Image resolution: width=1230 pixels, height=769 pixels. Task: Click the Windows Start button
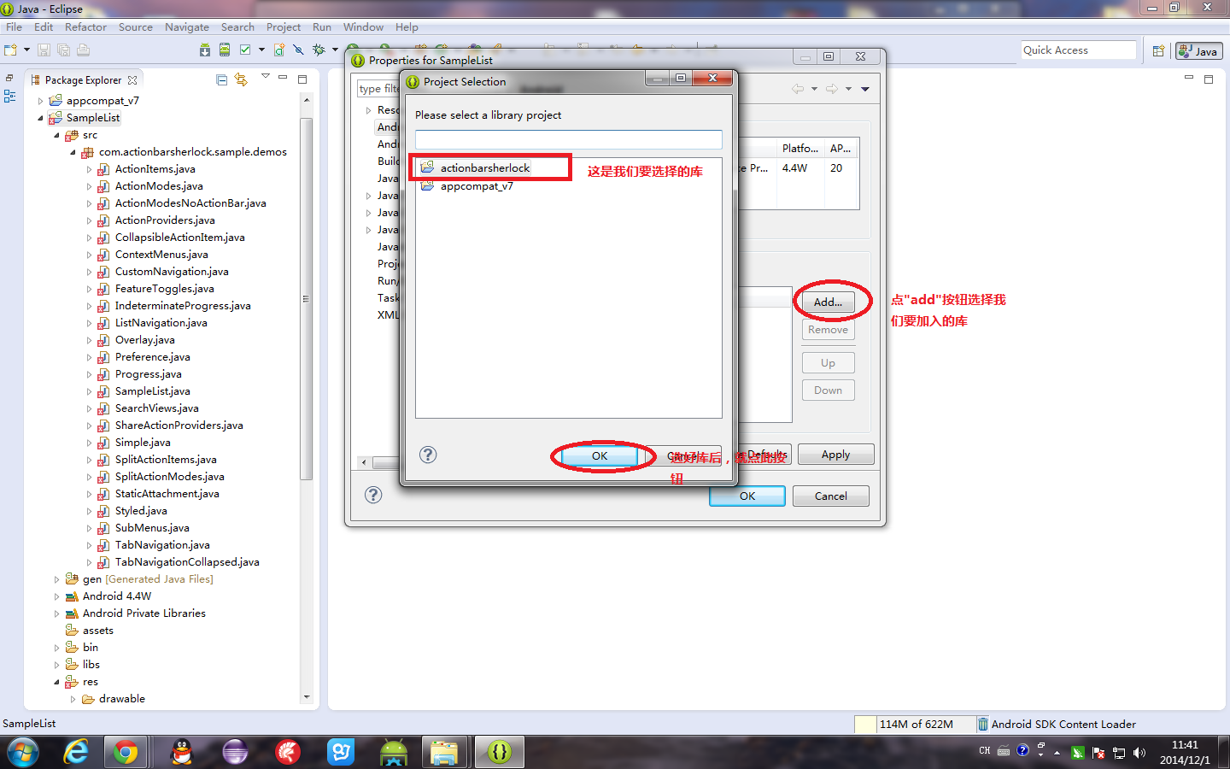click(x=23, y=752)
